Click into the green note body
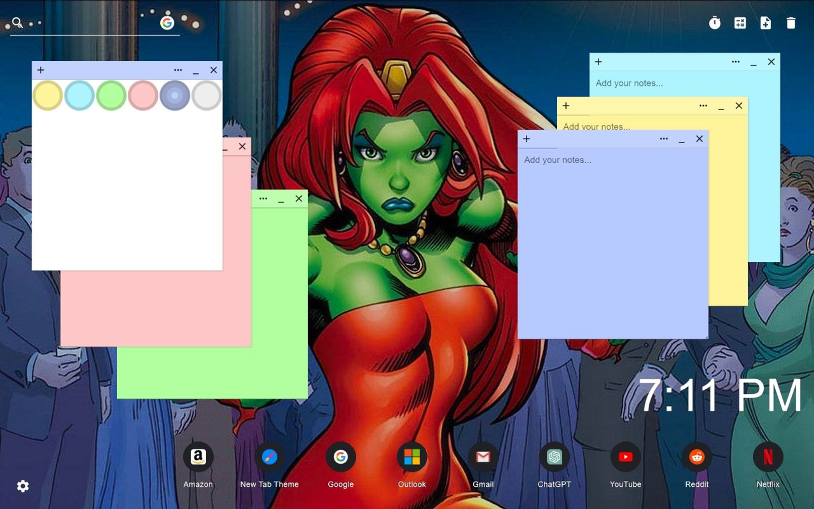Viewport: 814px width, 509px height. [213, 372]
